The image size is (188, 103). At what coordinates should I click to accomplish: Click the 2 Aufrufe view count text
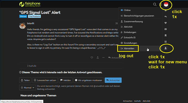pos(32,66)
